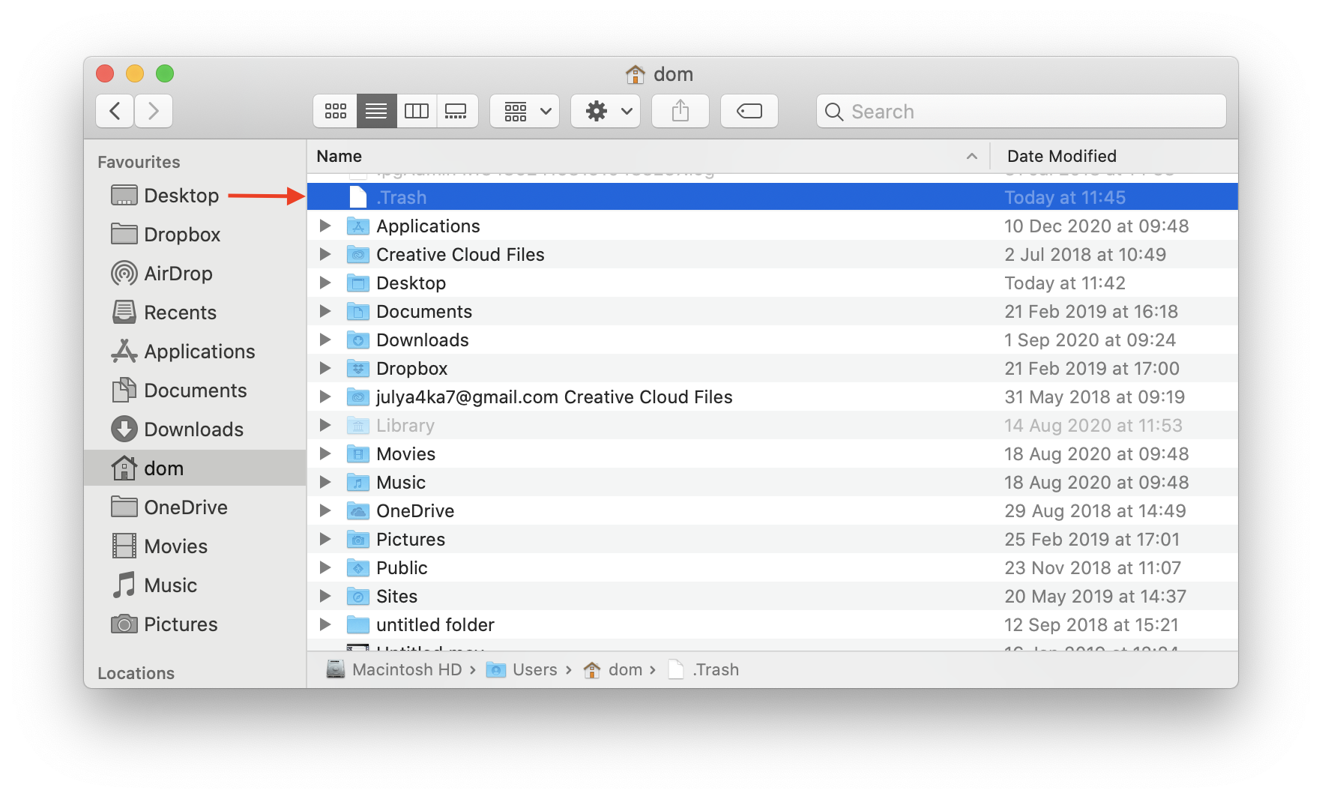1322x799 pixels.
Task: Open the Action gear menu
Action: [605, 110]
